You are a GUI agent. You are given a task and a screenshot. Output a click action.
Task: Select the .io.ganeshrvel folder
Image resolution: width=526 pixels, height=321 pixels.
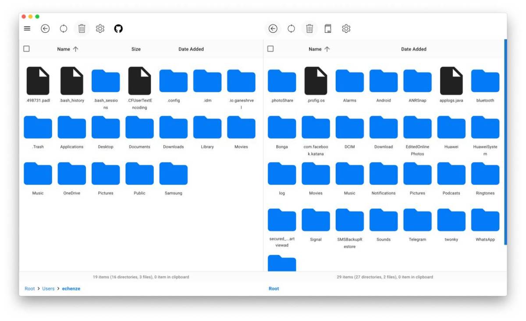tap(241, 89)
